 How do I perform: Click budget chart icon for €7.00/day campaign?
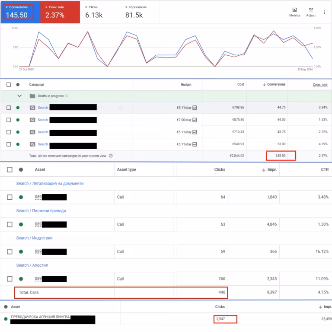pyautogui.click(x=195, y=120)
